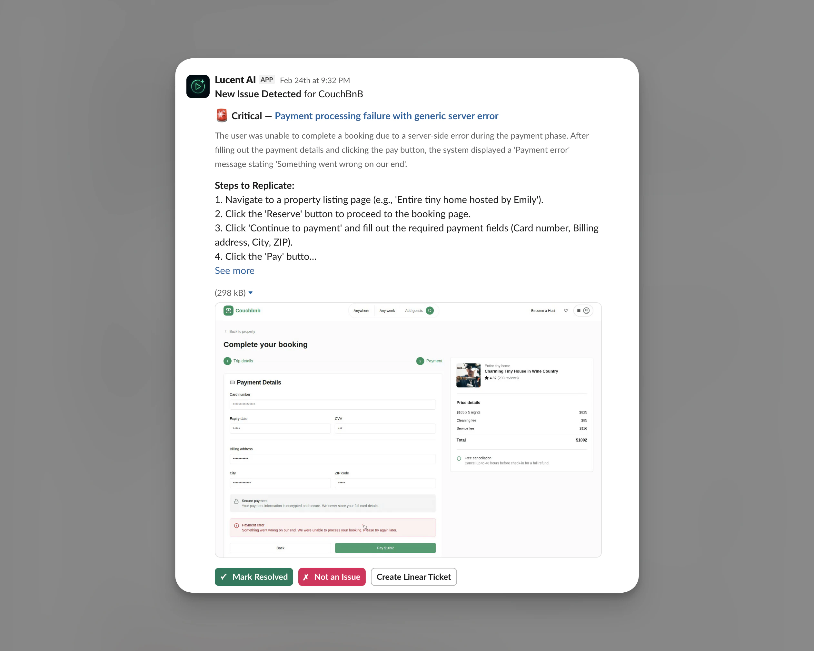Open the Tiny House listing thumbnail image
The height and width of the screenshot is (651, 814).
click(468, 375)
